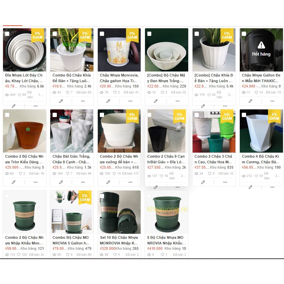Open Combo Bộ Chậu MONROVIA 5 Gallon title

point(71,240)
